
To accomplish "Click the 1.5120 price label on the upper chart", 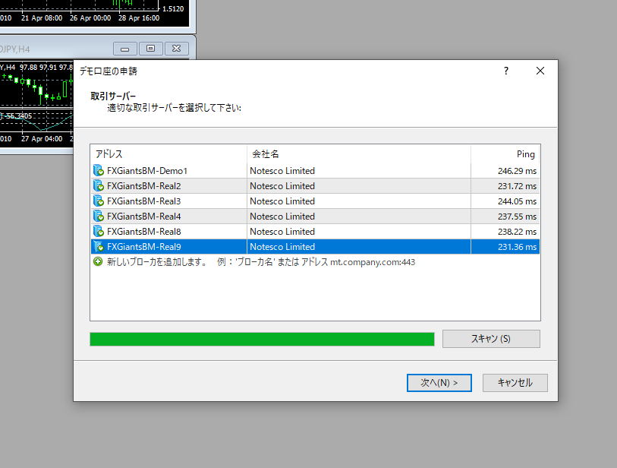I will click(x=173, y=8).
